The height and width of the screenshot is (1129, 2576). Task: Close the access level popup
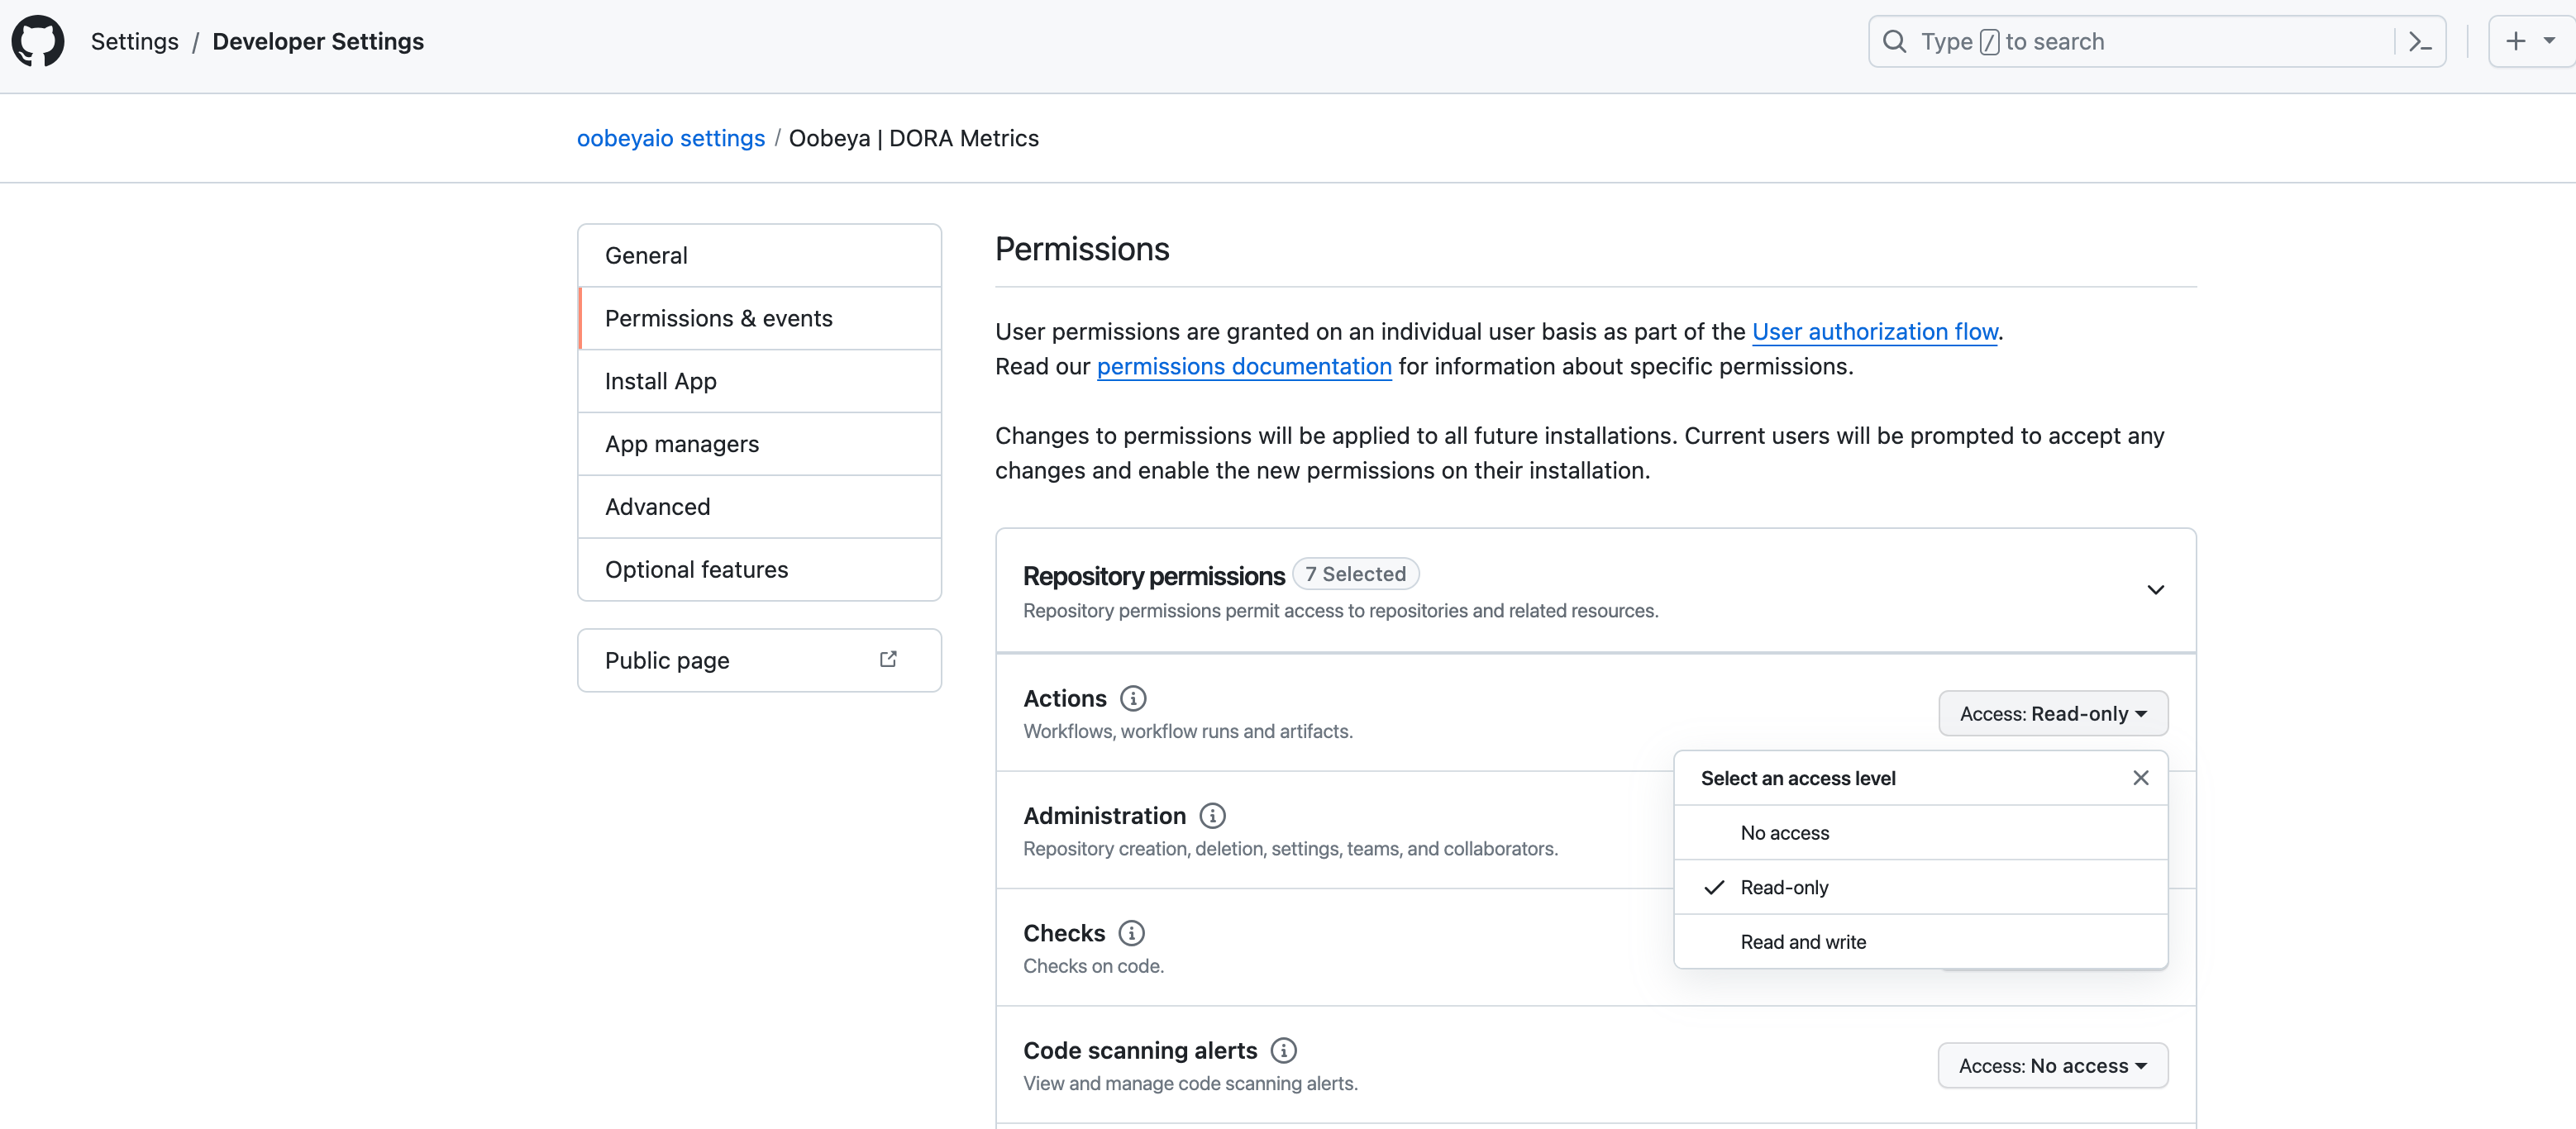click(2140, 778)
